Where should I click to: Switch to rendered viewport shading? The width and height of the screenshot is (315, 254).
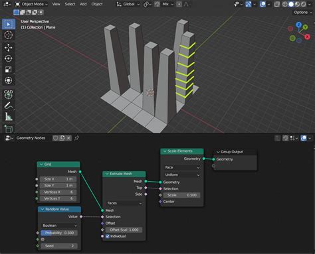pyautogui.click(x=303, y=4)
